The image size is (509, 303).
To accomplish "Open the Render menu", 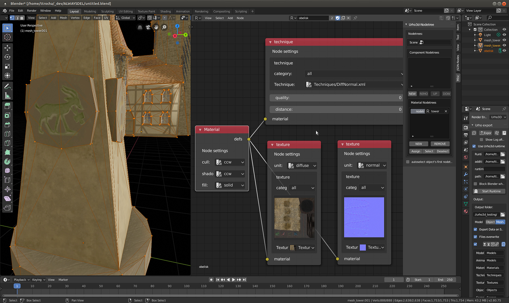I will (x=32, y=11).
